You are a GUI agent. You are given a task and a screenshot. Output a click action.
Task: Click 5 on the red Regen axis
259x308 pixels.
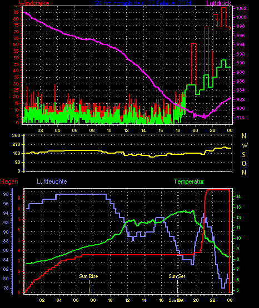(19, 240)
